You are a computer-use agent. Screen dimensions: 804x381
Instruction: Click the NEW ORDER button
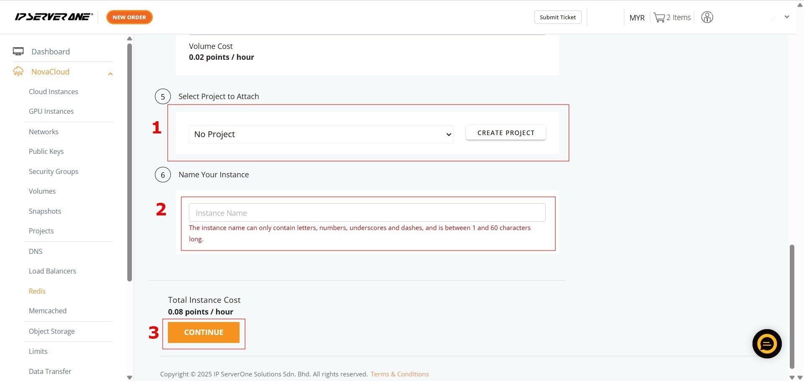(x=129, y=17)
